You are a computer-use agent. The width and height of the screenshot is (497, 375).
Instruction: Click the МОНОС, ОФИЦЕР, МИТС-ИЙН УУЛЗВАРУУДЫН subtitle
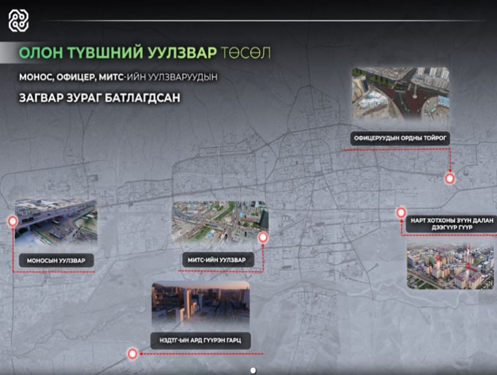coord(120,77)
